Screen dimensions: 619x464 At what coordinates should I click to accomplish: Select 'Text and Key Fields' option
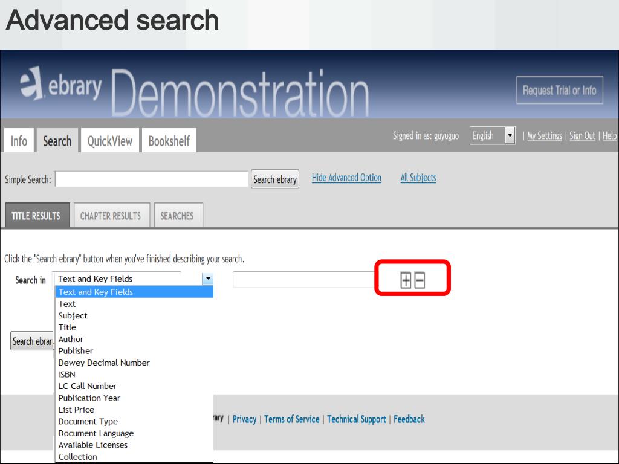(x=134, y=292)
